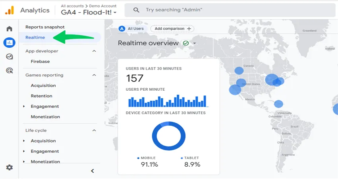Click the Add comparison button
Viewport: 338px width, 179px height.
(x=172, y=29)
